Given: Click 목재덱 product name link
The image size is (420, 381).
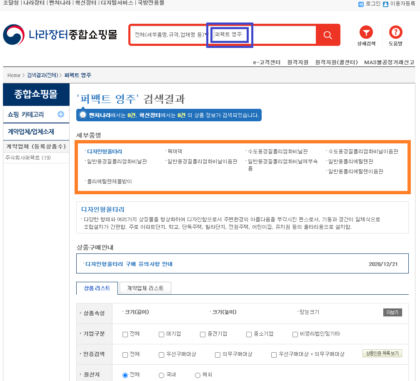Looking at the screenshot, I should [x=175, y=151].
